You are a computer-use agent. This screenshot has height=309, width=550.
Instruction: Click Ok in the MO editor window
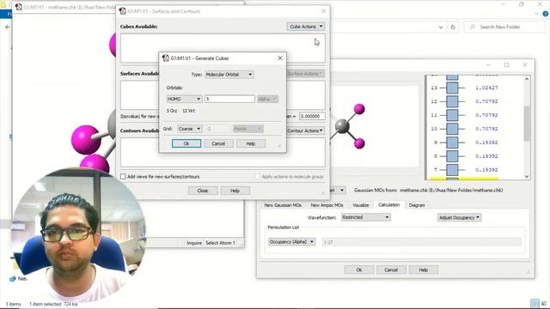[x=359, y=270]
